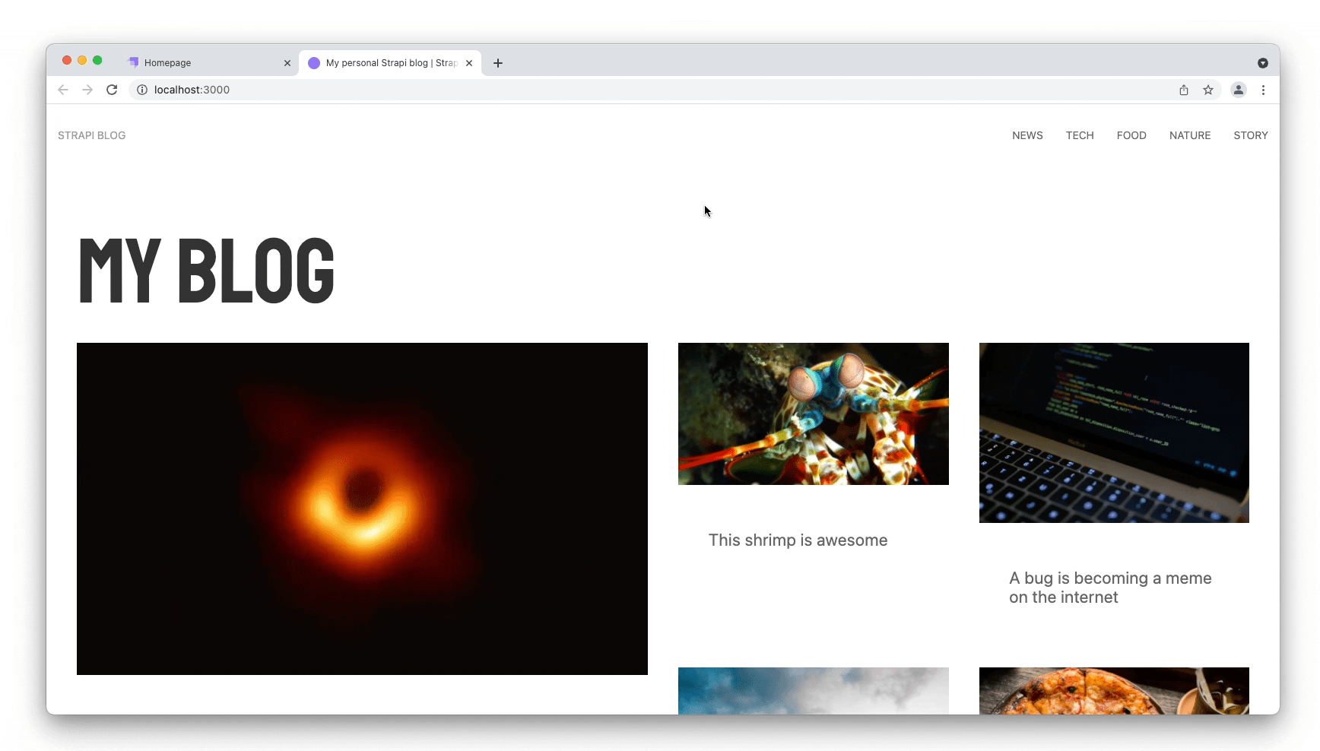The height and width of the screenshot is (751, 1320).
Task: Go to the STRAPI BLOG homepage link
Action: point(91,135)
